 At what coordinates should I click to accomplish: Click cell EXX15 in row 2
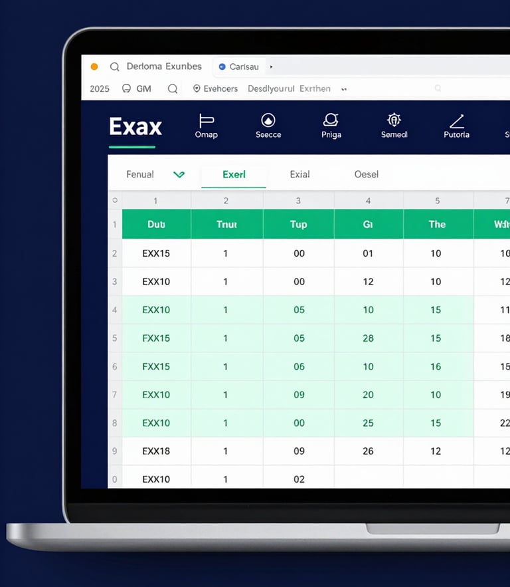point(156,253)
